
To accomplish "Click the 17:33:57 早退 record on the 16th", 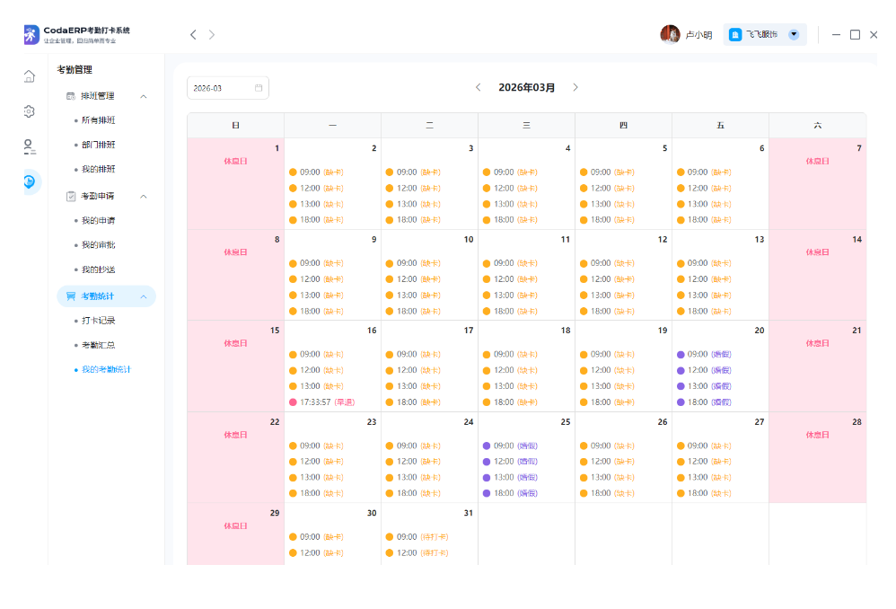I will click(x=322, y=402).
